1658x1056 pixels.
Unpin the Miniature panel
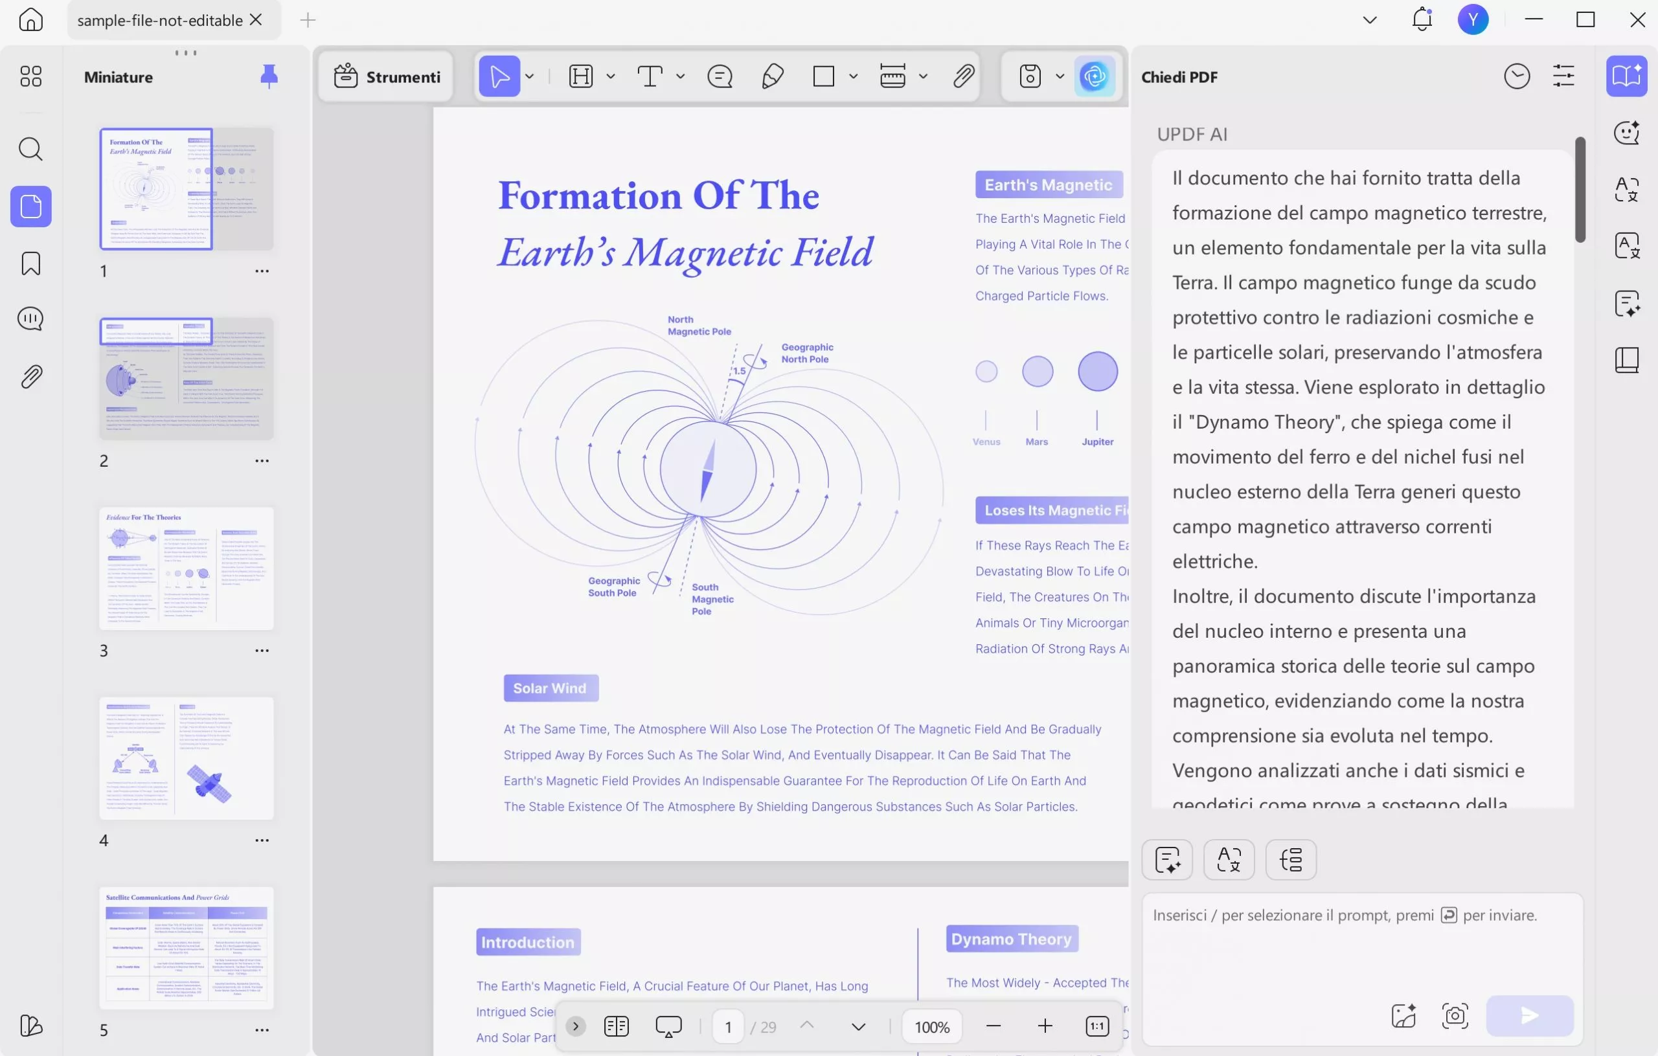point(269,76)
